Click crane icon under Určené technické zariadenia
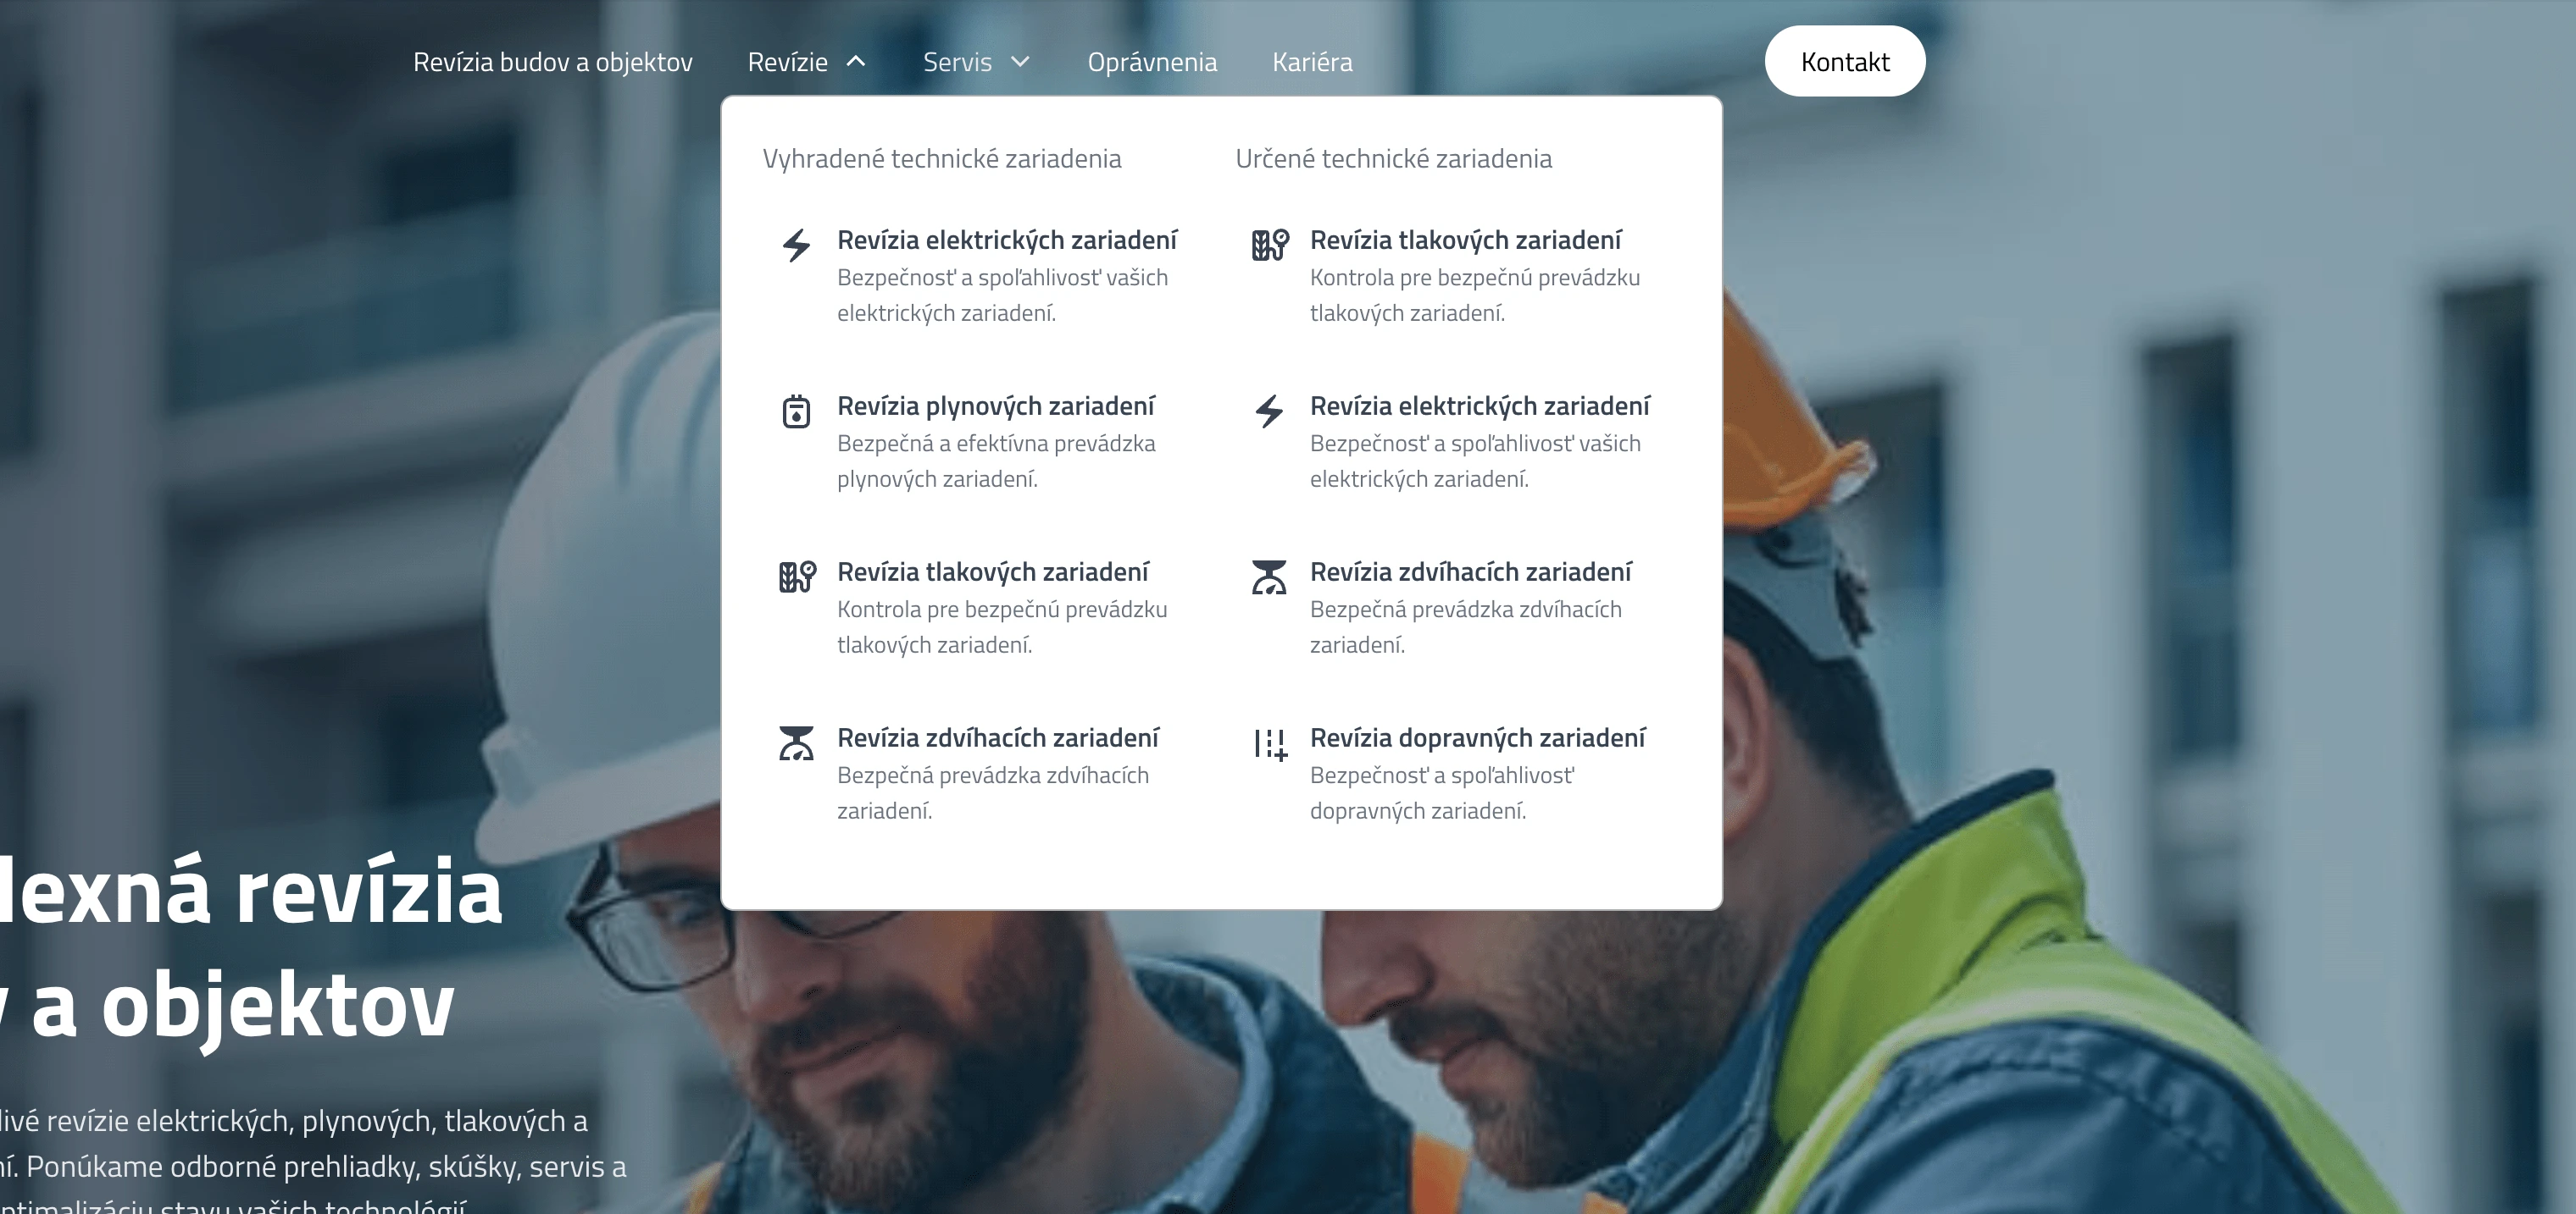 [x=1269, y=577]
